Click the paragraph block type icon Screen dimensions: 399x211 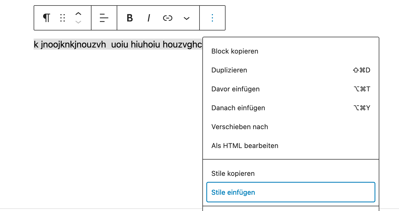pos(47,18)
